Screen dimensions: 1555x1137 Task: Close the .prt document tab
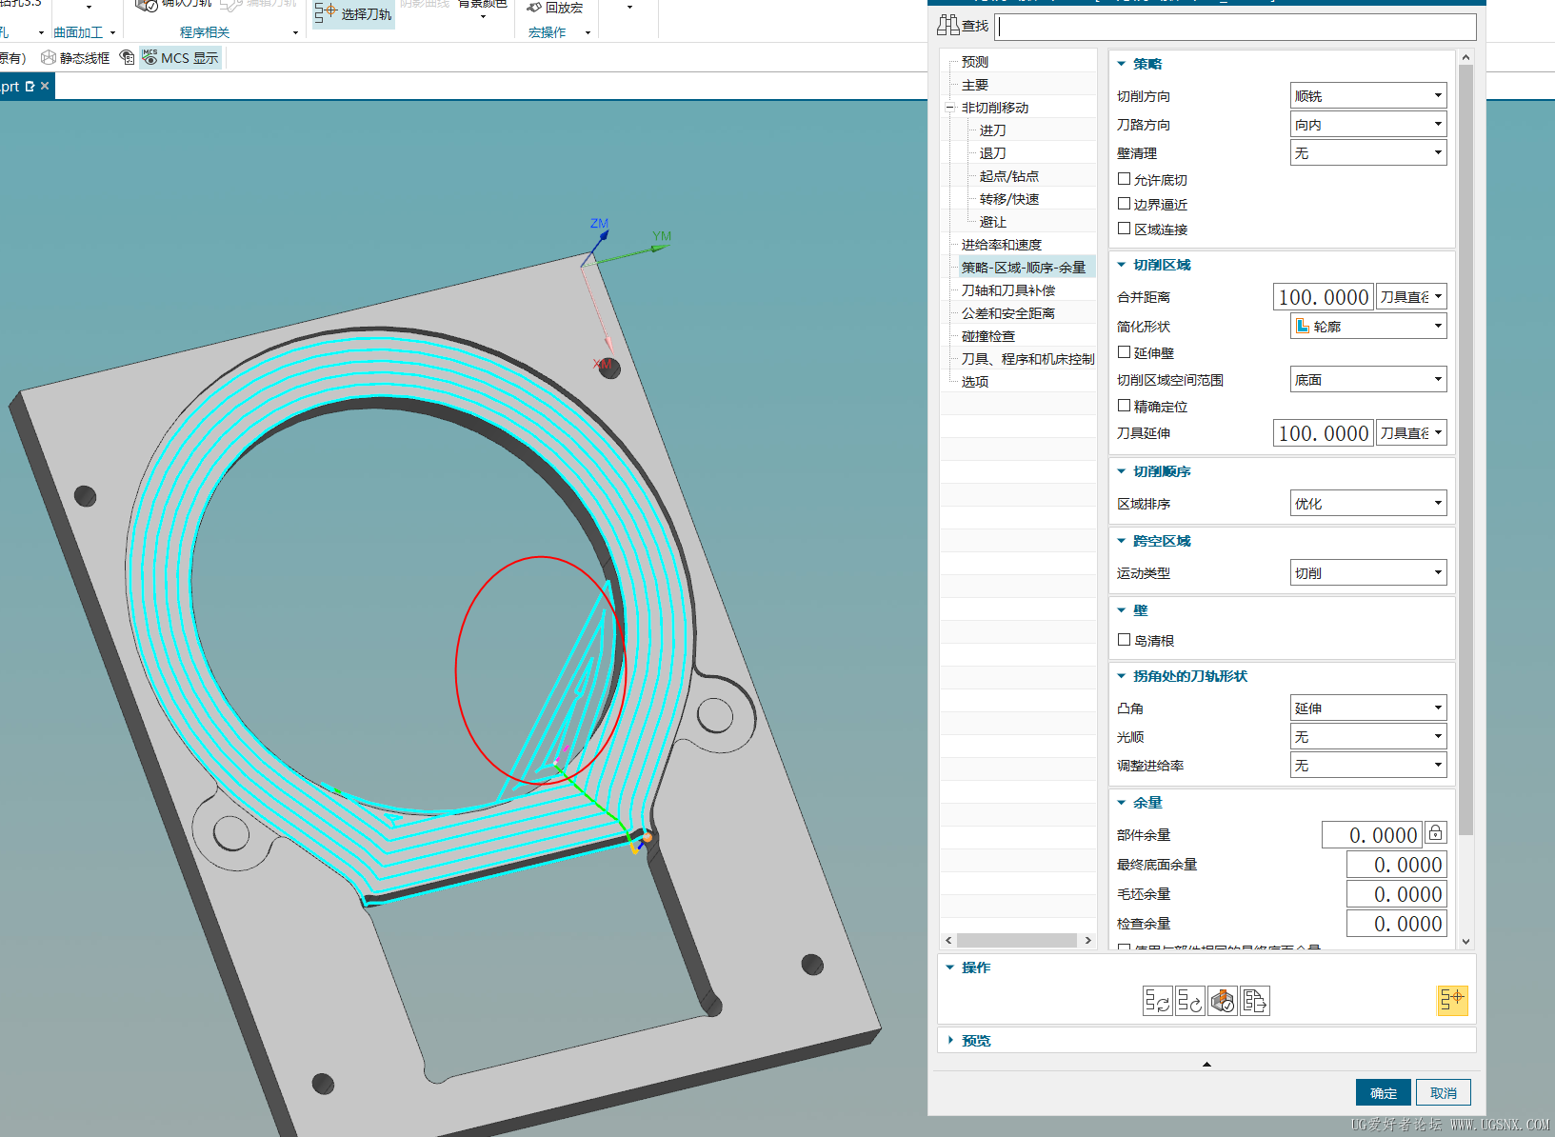pos(45,86)
